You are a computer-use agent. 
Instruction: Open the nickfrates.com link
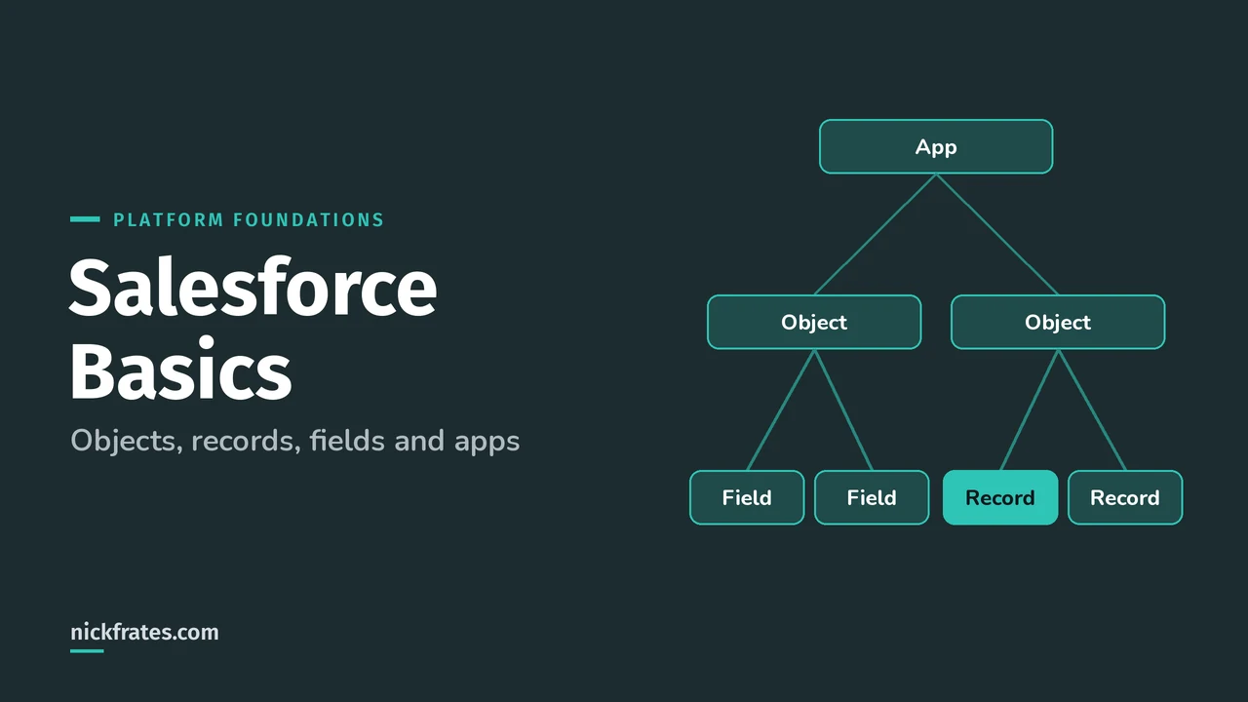pos(144,632)
